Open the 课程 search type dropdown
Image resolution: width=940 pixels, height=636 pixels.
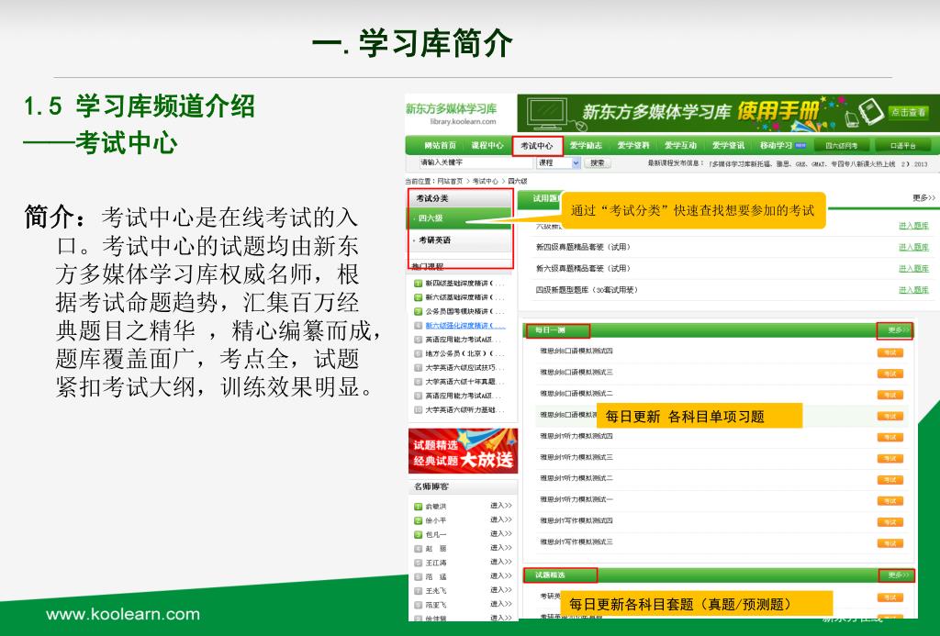click(559, 162)
